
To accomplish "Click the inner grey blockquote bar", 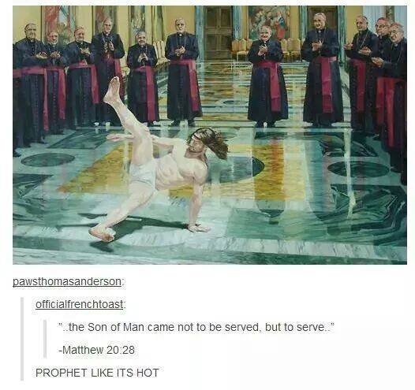I will pos(45,339).
